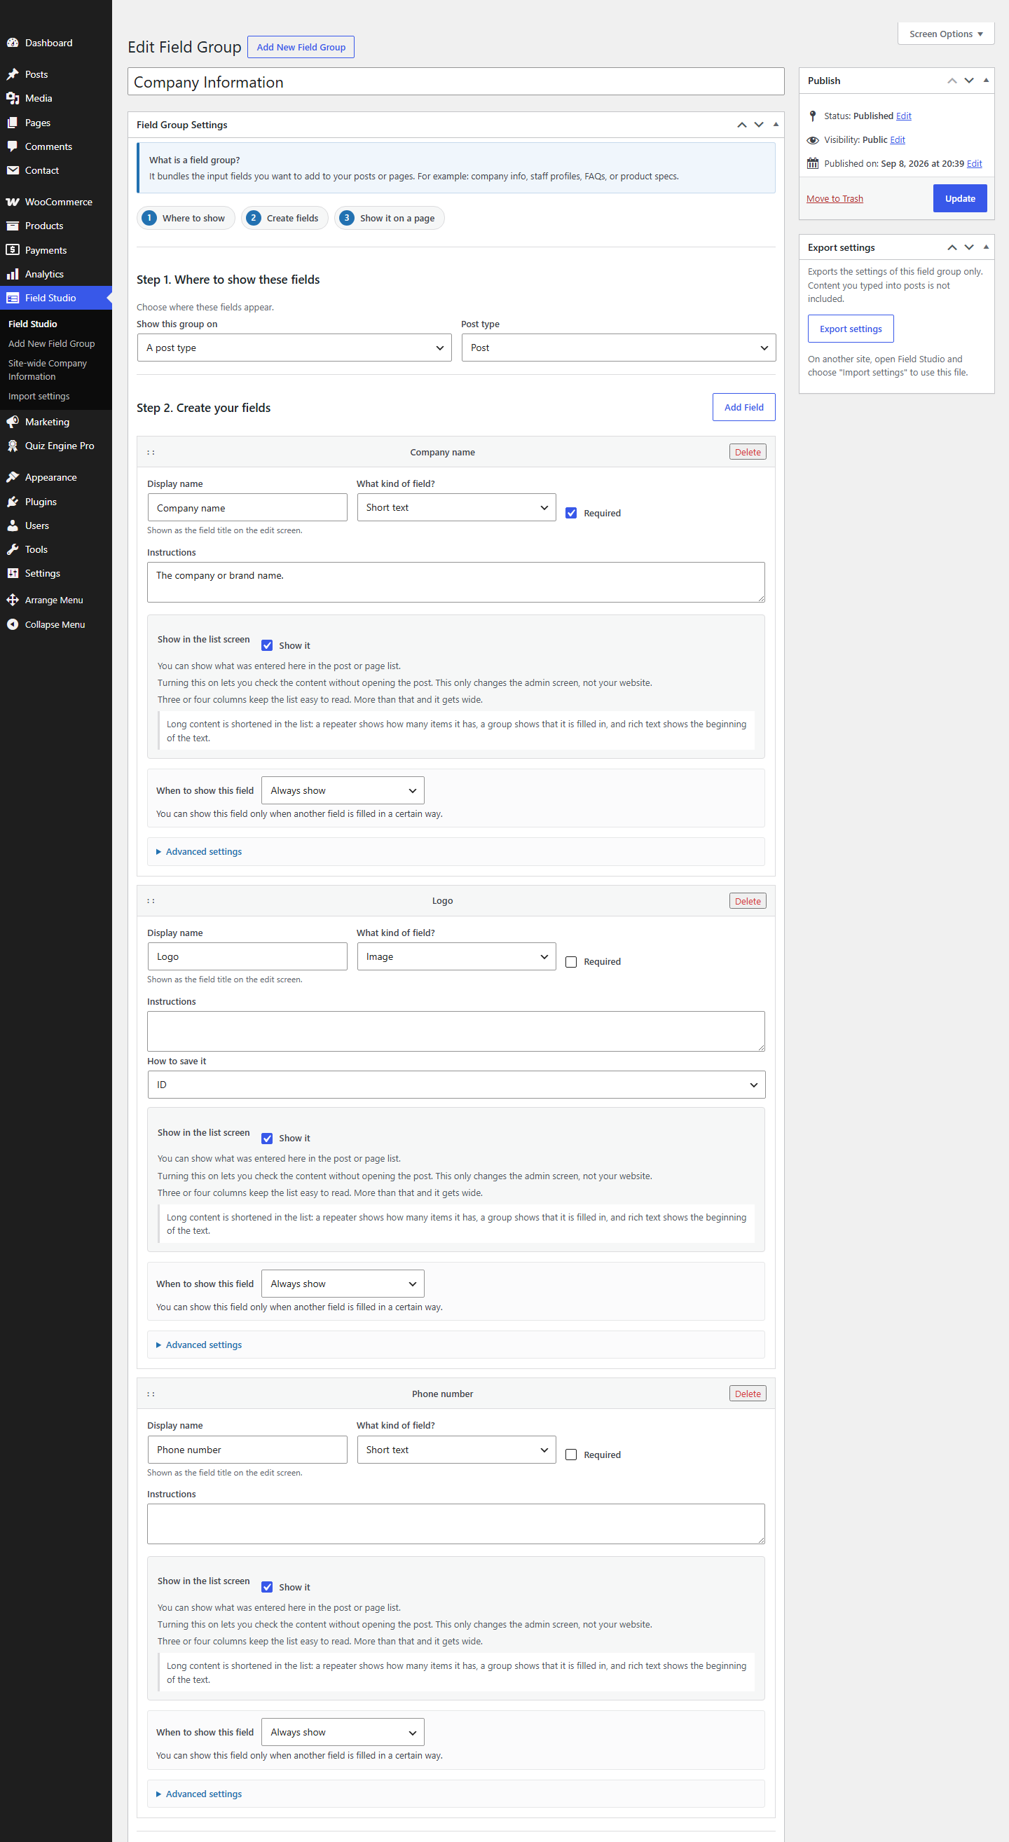Click the Collapse Menu arrow icon

[x=13, y=624]
